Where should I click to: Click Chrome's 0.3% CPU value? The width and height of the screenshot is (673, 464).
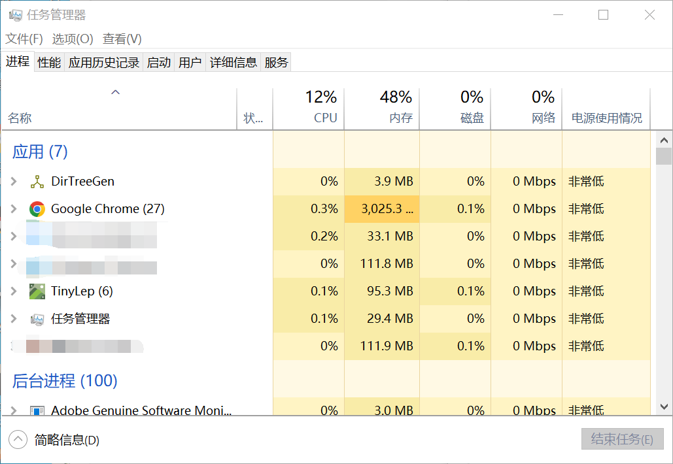[324, 209]
